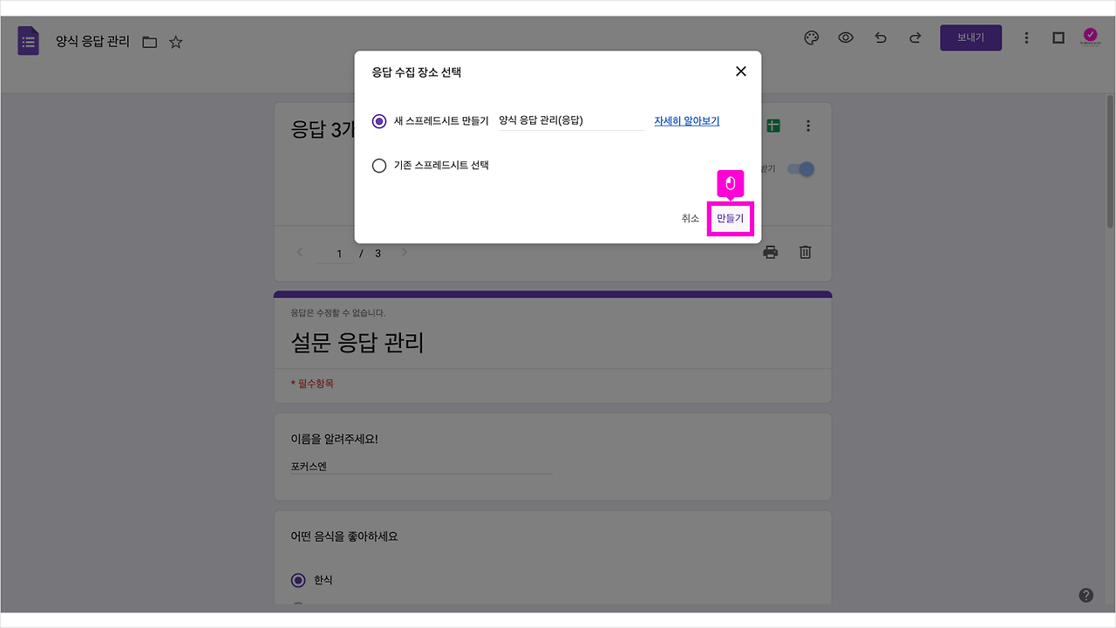Preview the form using the eye icon
The height and width of the screenshot is (628, 1116).
(x=846, y=38)
